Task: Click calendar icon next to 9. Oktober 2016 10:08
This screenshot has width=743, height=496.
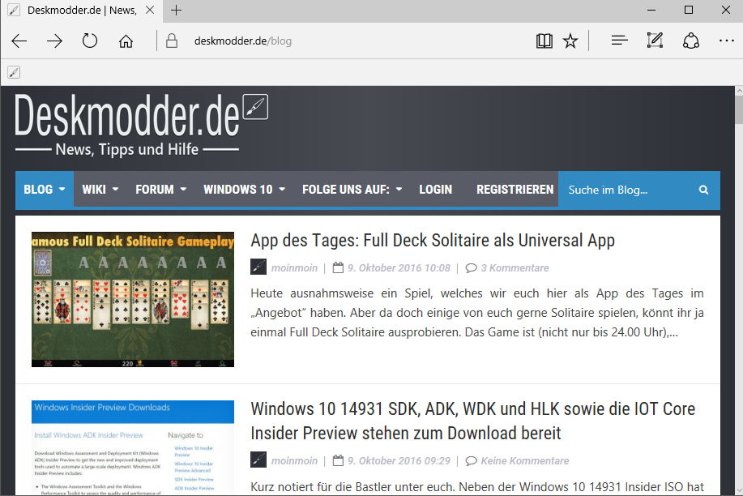Action: pyautogui.click(x=338, y=267)
